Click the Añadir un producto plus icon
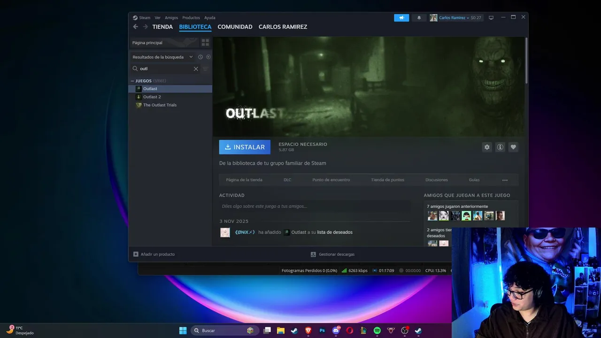Viewport: 601px width, 338px height. click(x=136, y=254)
